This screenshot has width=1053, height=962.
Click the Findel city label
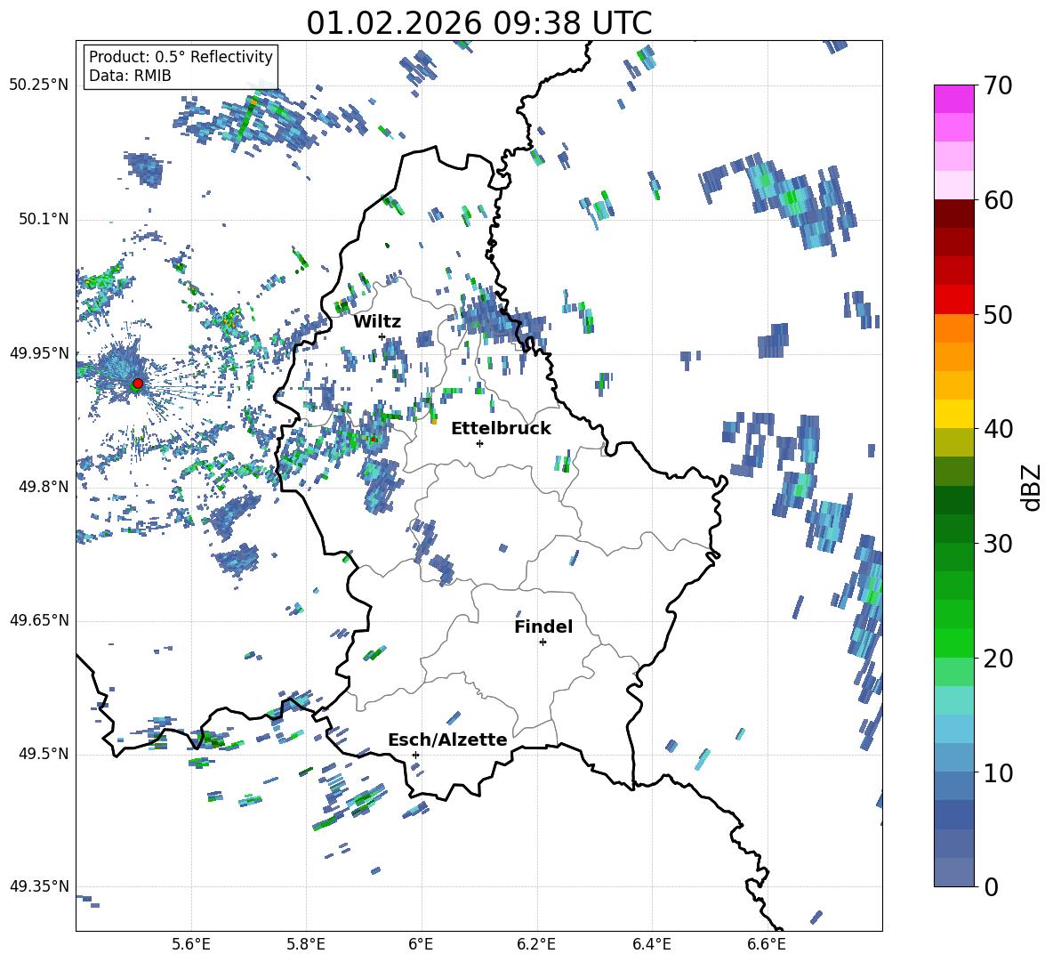(543, 627)
